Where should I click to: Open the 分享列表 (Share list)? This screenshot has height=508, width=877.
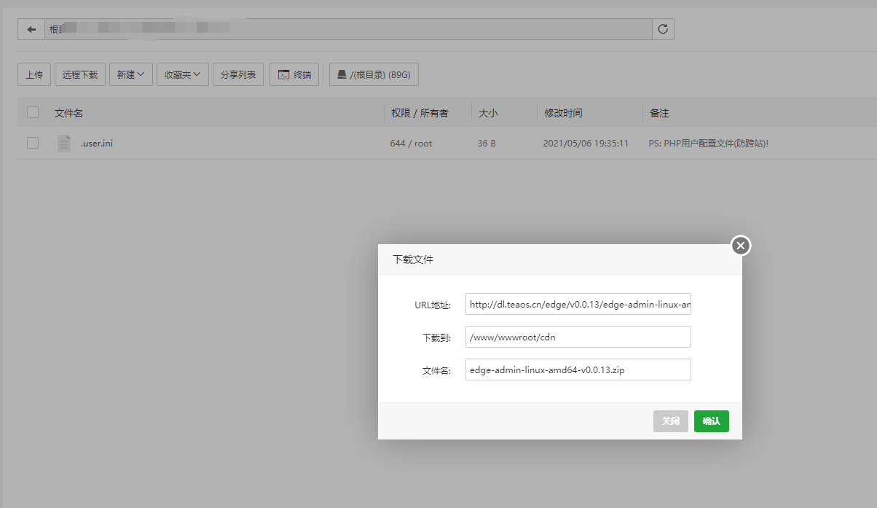coord(238,74)
